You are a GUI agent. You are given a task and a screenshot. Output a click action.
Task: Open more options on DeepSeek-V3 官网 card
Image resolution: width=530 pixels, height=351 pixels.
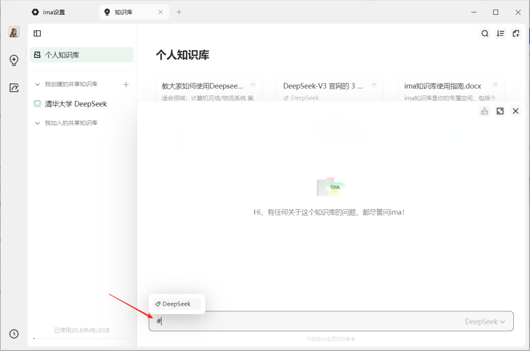[x=374, y=84]
